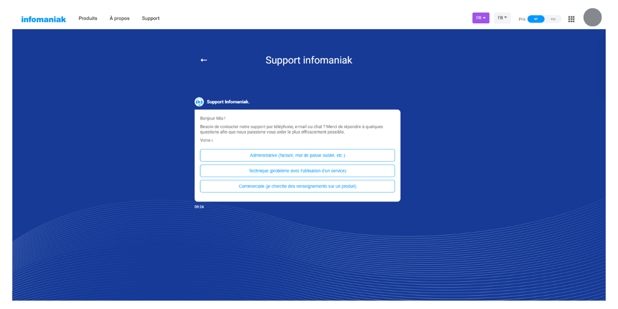
Task: Choose Technique request option
Action: point(297,170)
